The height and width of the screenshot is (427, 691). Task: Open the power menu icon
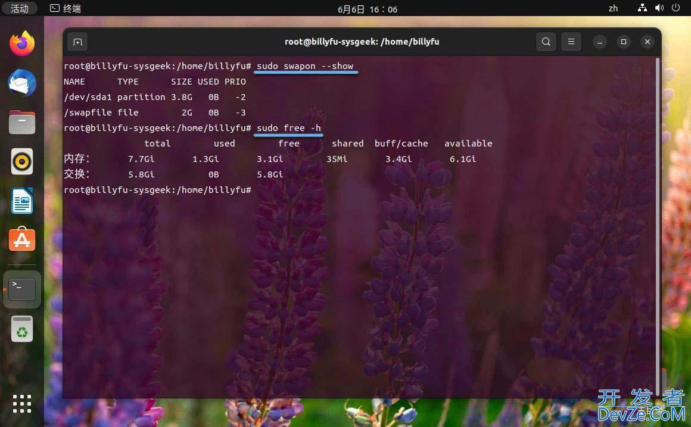tap(676, 8)
